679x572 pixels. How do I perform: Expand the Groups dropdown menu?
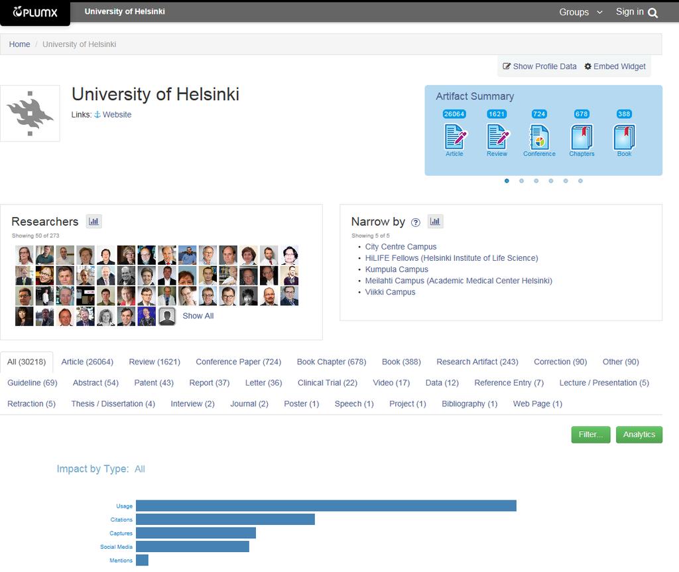click(x=581, y=12)
